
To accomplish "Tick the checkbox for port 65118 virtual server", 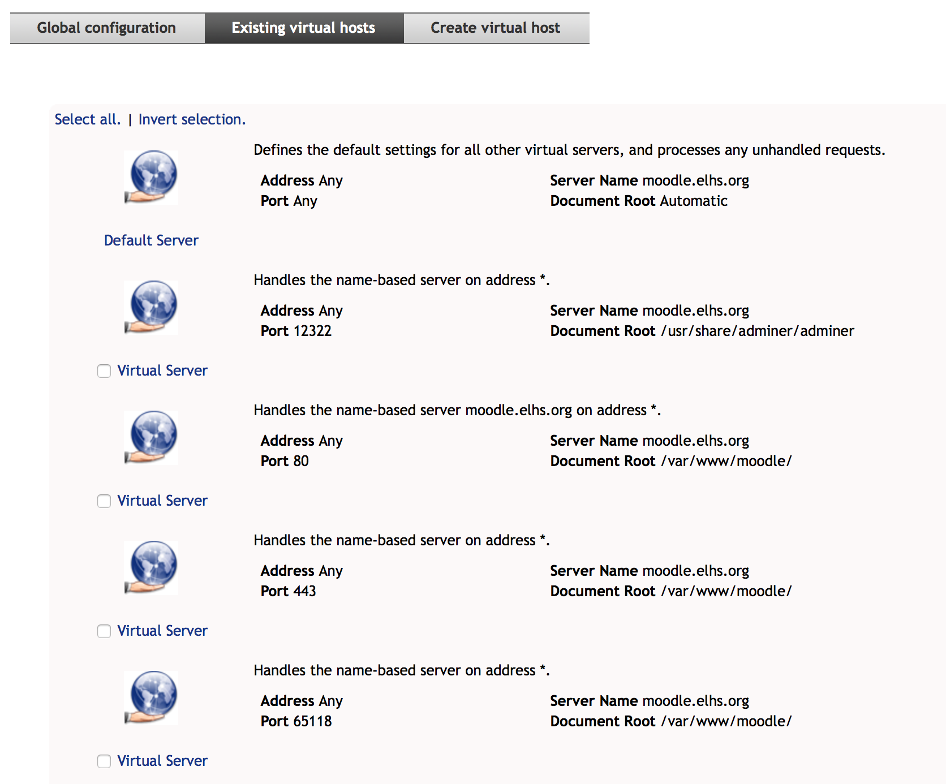I will [x=104, y=761].
